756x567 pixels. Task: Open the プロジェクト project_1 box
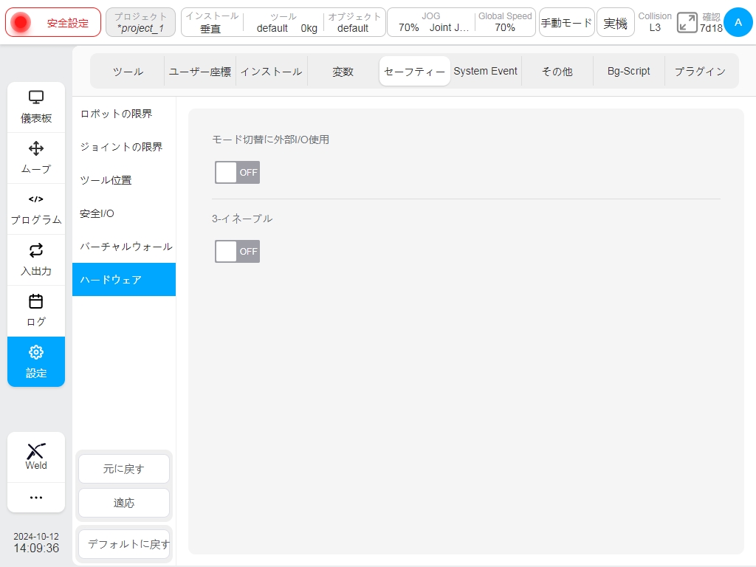140,22
